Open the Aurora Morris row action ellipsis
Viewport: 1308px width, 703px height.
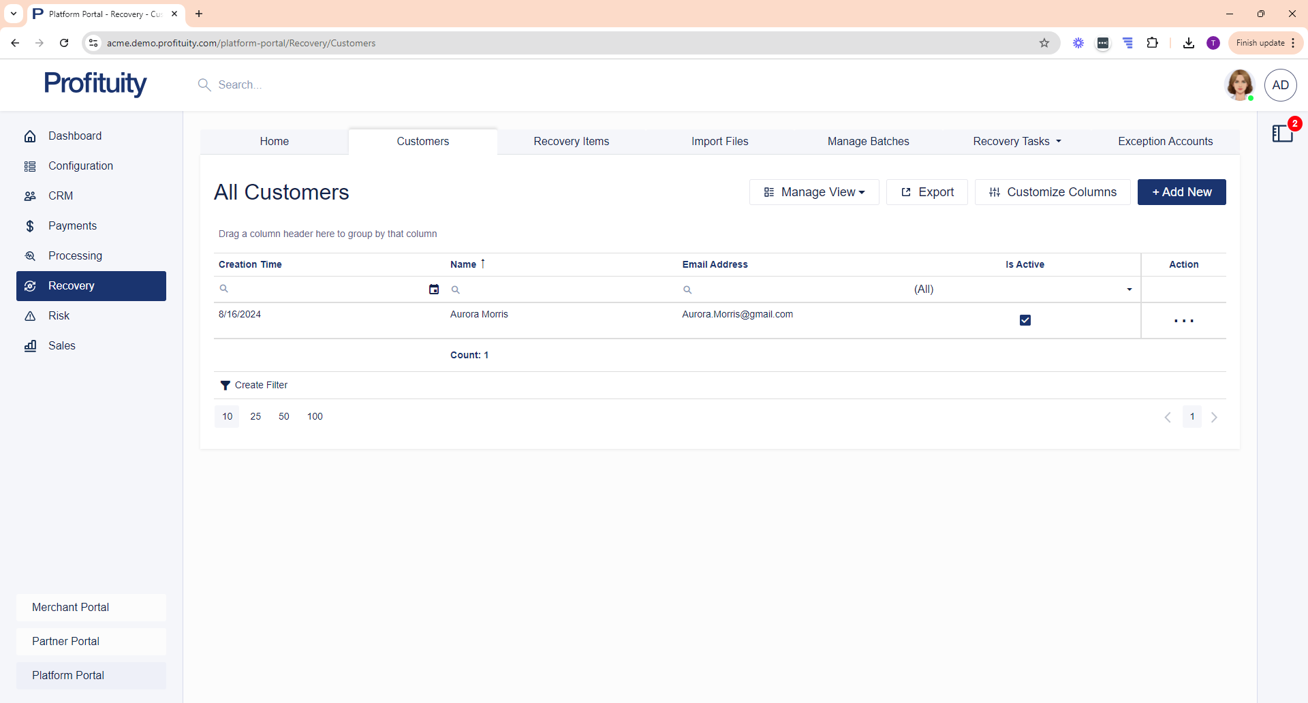tap(1183, 321)
